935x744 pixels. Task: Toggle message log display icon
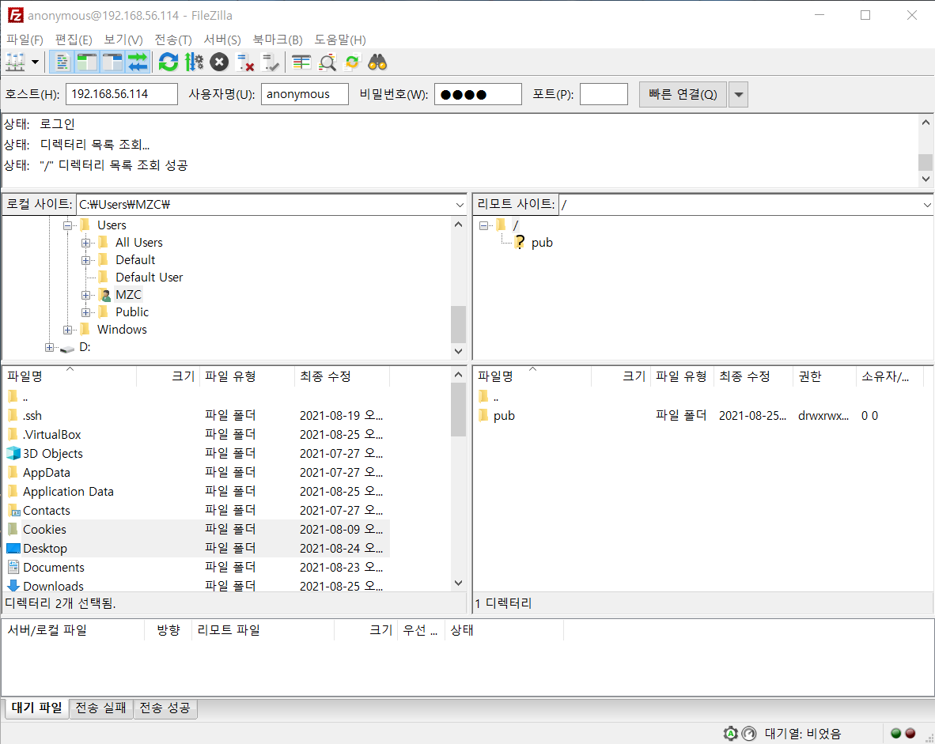(62, 62)
